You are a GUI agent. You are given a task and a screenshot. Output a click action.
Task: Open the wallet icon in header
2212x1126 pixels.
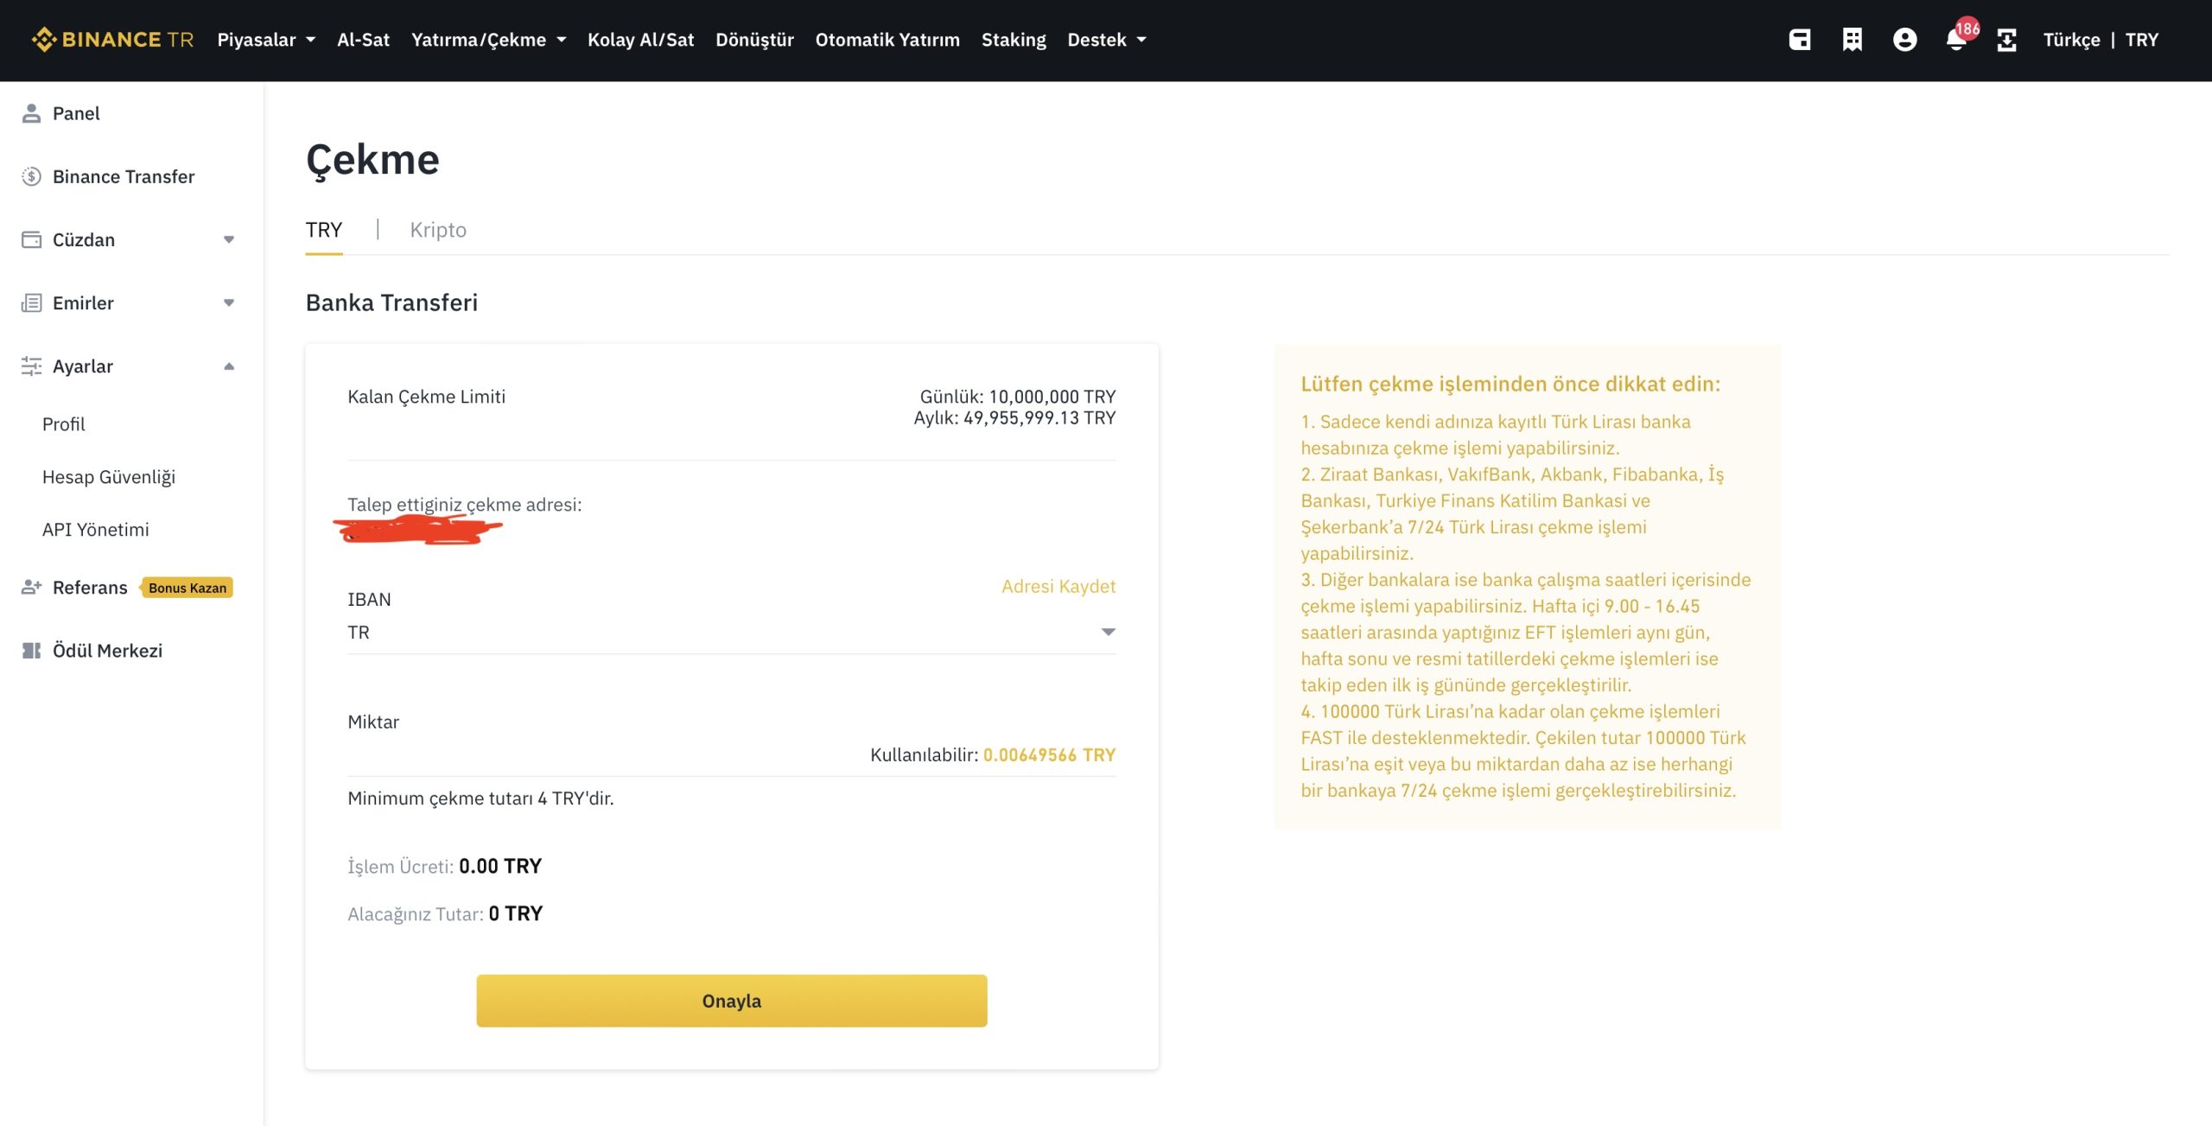(x=1800, y=40)
